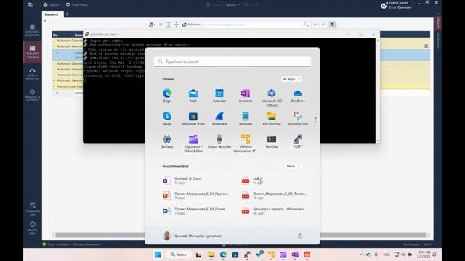
Task: Click previous search result arrow in SmartConsole
Action: click(x=323, y=25)
